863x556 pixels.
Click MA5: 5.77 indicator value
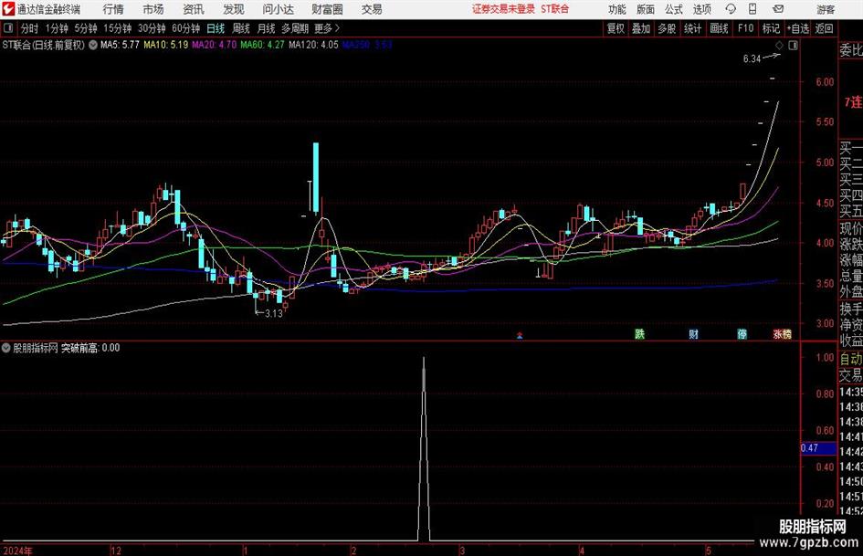(x=120, y=45)
